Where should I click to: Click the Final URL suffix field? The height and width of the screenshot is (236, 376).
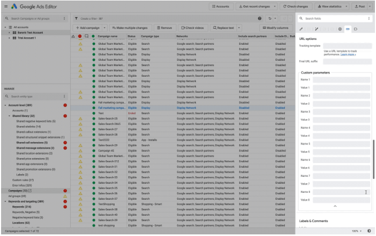[347, 61]
